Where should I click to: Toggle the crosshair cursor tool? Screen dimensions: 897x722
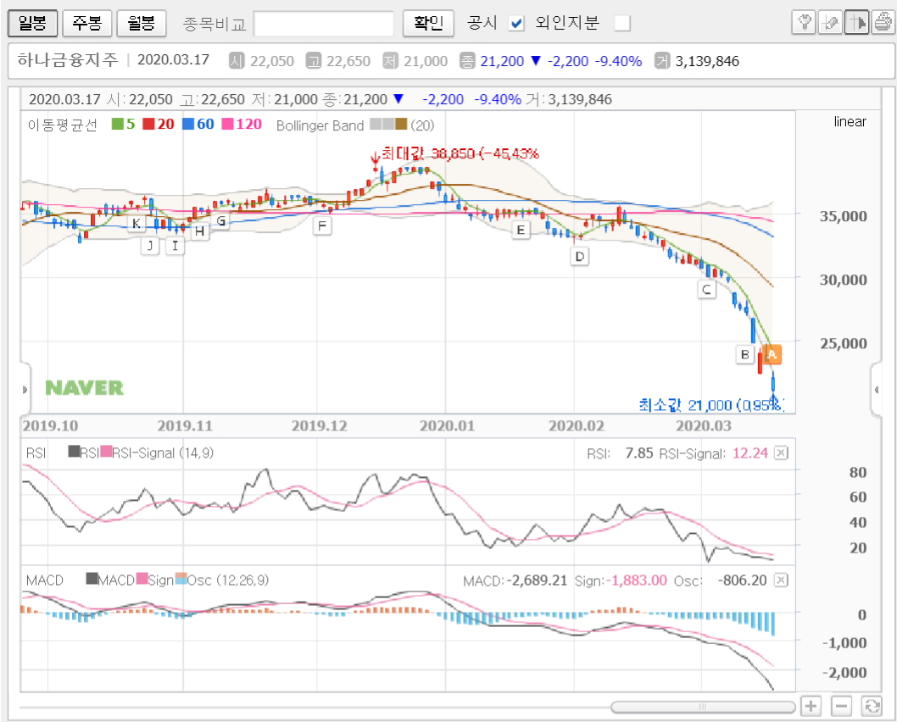856,23
